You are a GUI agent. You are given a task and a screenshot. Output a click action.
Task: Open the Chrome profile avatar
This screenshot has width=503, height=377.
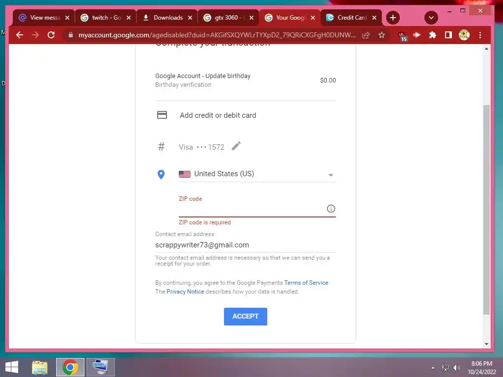tap(464, 35)
